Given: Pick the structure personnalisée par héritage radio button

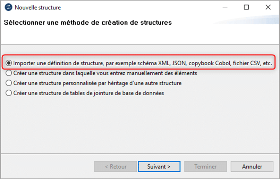Looking at the screenshot, I should coord(9,83).
